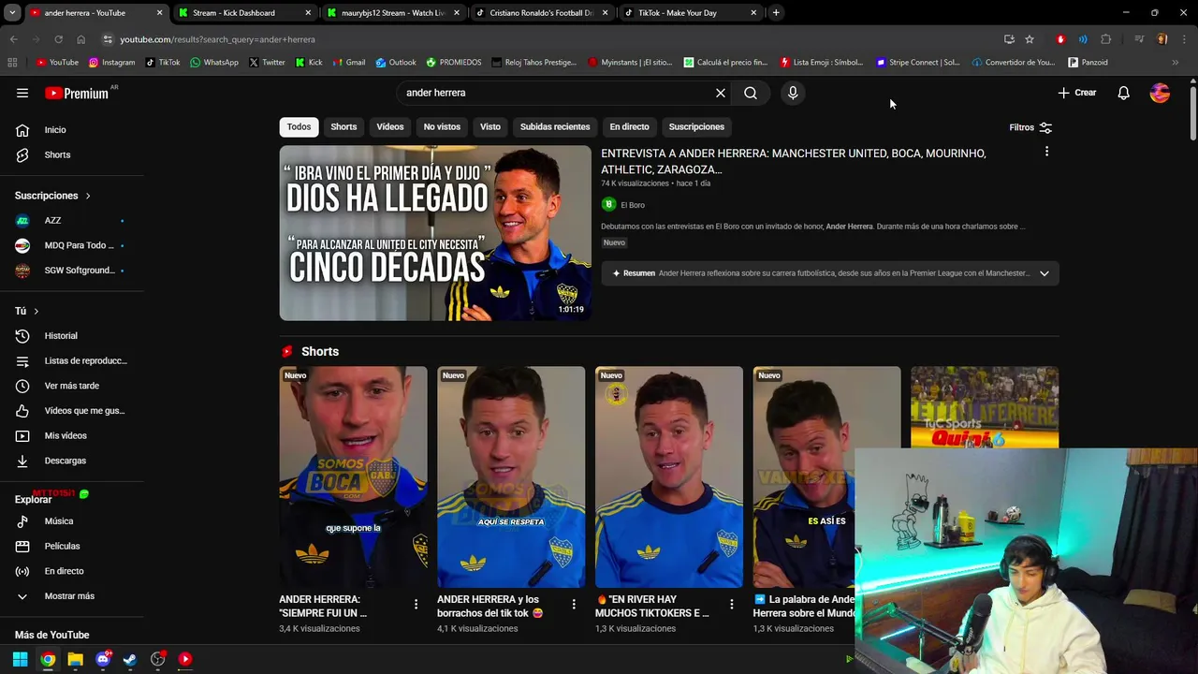Open File Explorer from the taskbar
This screenshot has height=674, width=1198.
(x=75, y=659)
